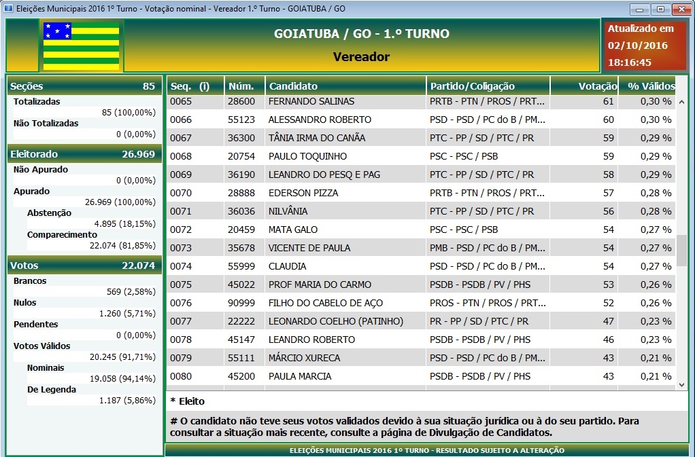Click the Seções panel header

coord(84,86)
